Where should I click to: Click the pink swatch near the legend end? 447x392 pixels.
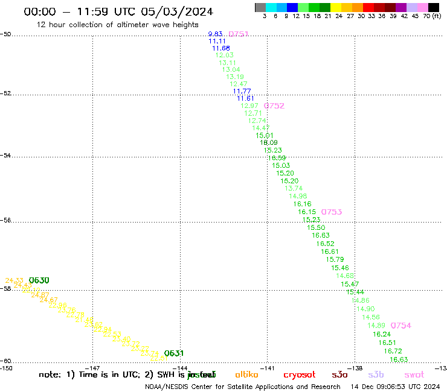(x=423, y=7)
